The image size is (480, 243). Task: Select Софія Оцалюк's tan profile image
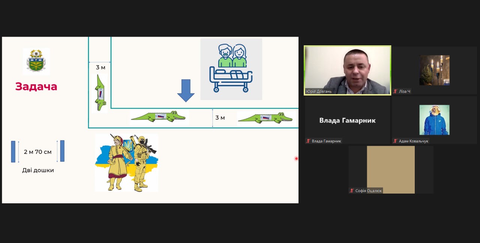(391, 169)
